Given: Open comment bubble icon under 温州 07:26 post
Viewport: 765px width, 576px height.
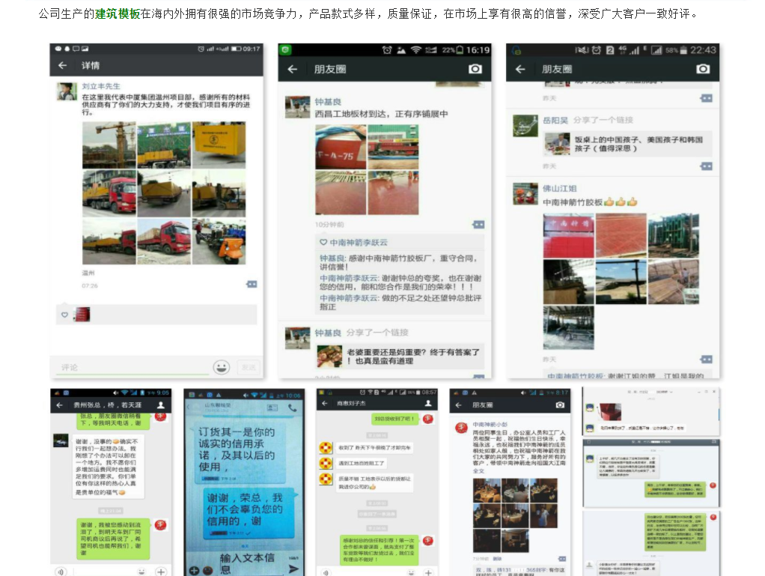Looking at the screenshot, I should click(x=252, y=285).
